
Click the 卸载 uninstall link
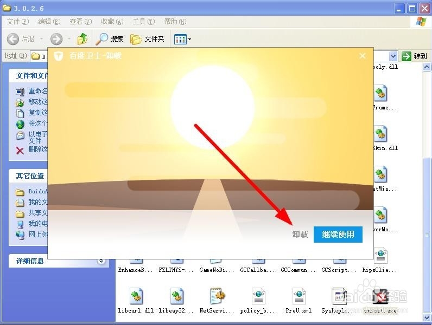click(300, 234)
